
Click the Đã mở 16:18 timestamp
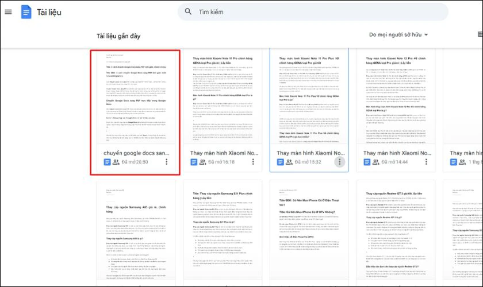(221, 162)
